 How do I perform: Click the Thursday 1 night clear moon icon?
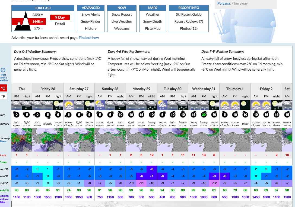tap(245, 105)
